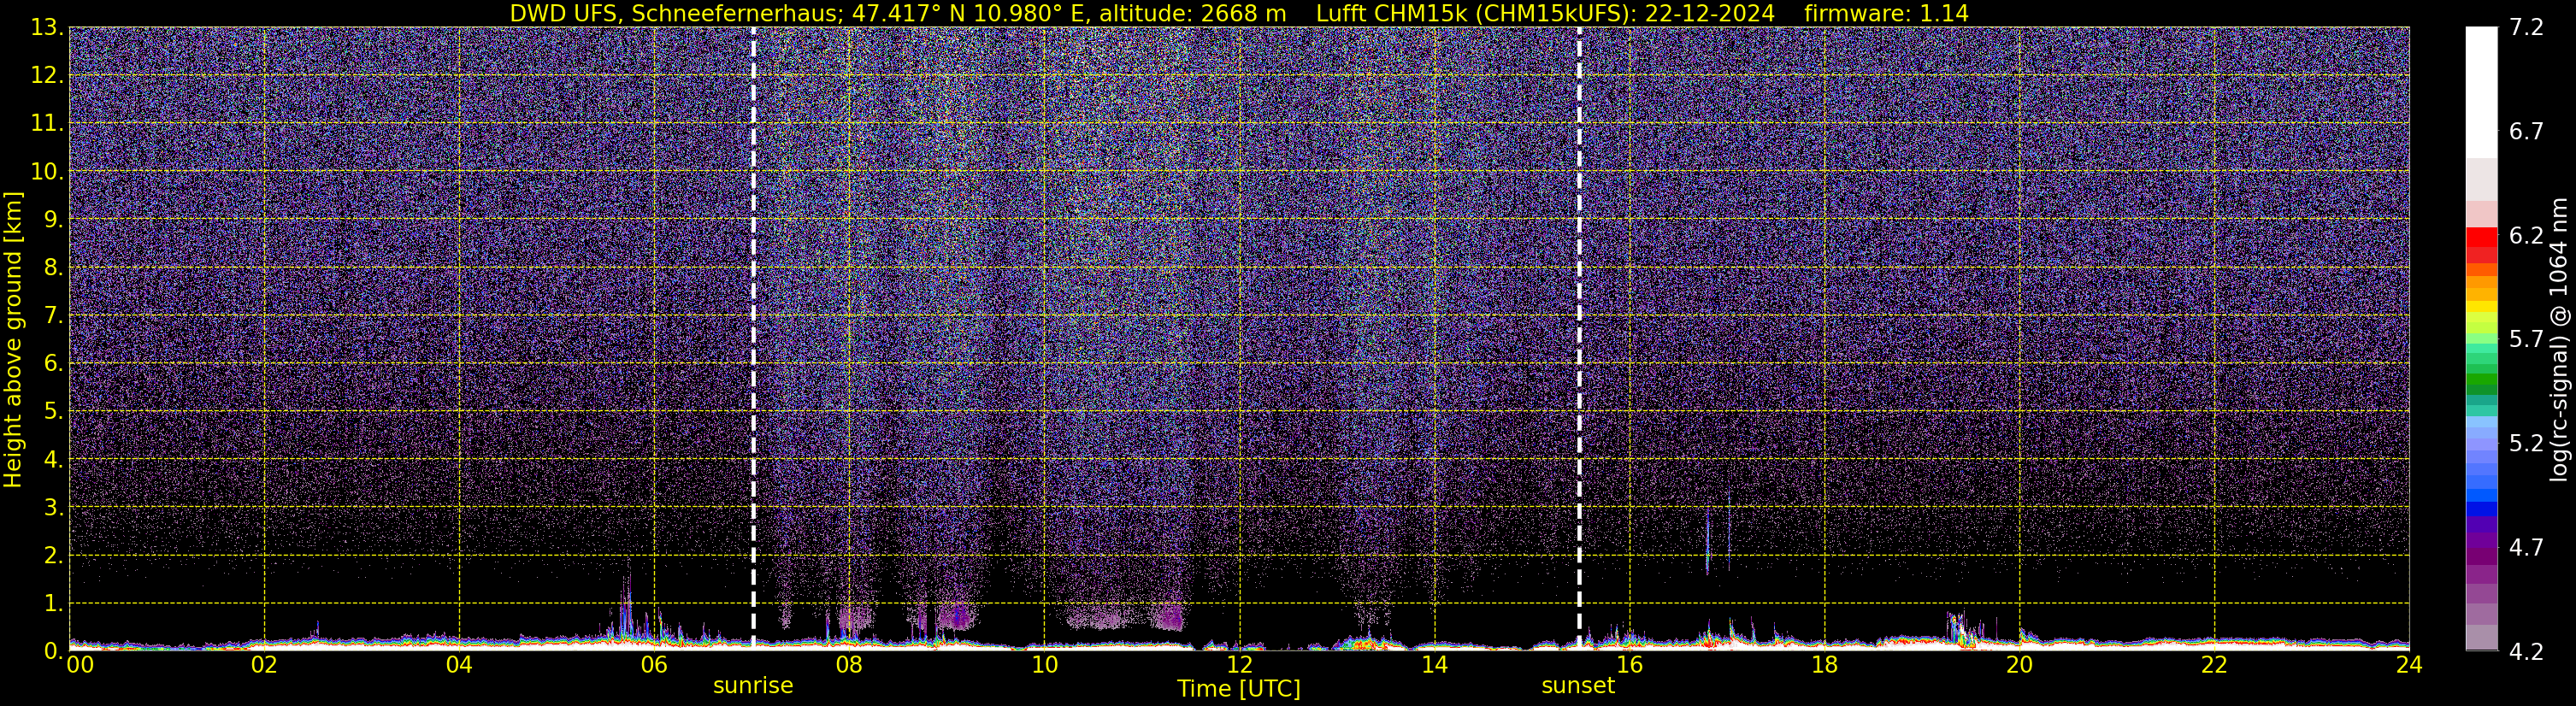Click height axis tick label 0.
2576x706 pixels.
53,652
